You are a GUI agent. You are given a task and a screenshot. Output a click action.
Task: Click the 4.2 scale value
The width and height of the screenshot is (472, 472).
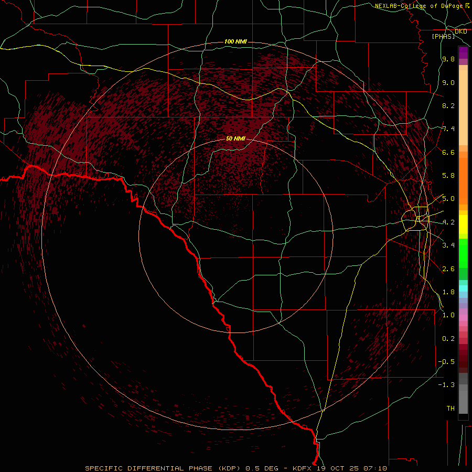[448, 222]
